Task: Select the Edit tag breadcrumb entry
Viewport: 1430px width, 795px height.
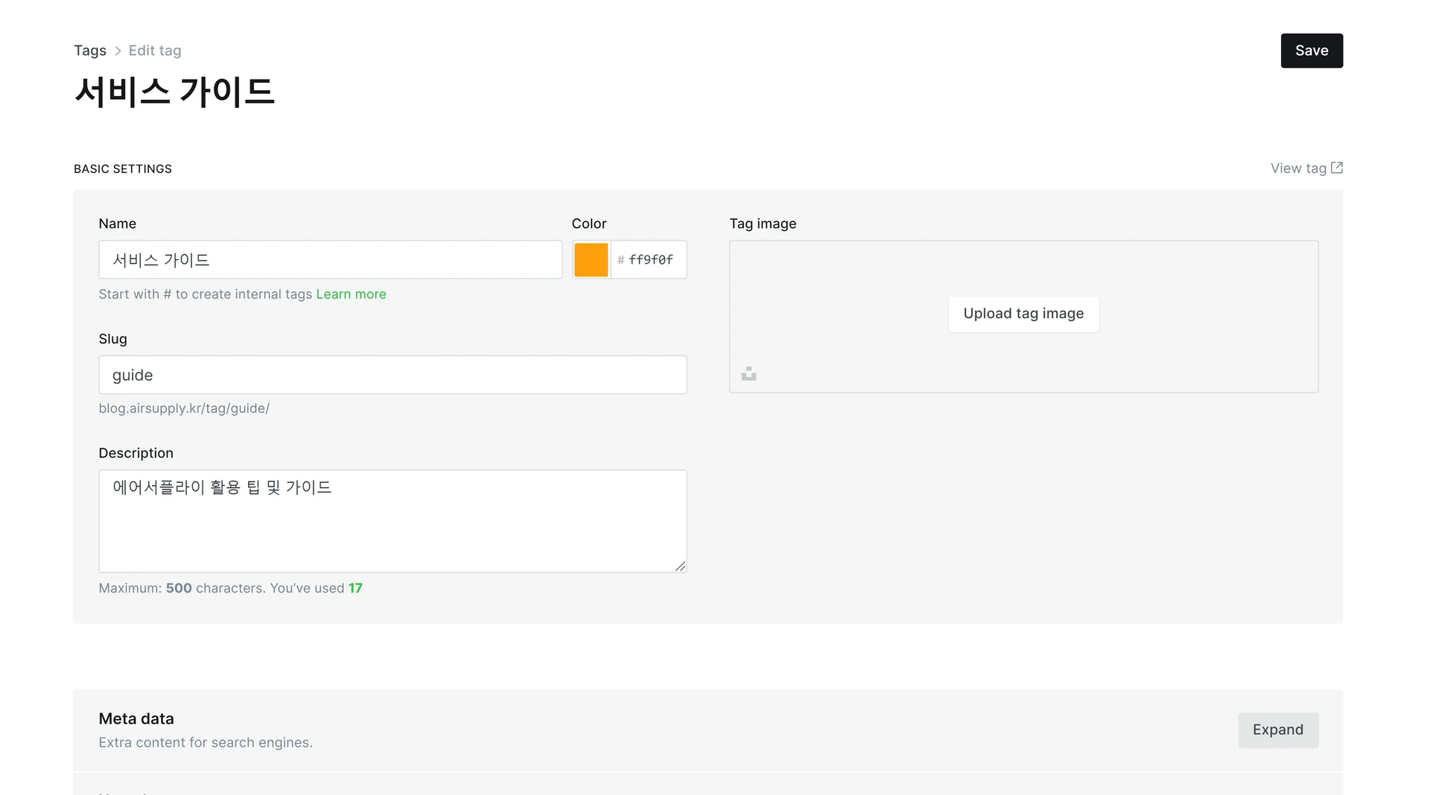Action: click(154, 50)
